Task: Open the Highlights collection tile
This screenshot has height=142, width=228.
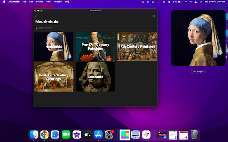Action: pos(54,47)
